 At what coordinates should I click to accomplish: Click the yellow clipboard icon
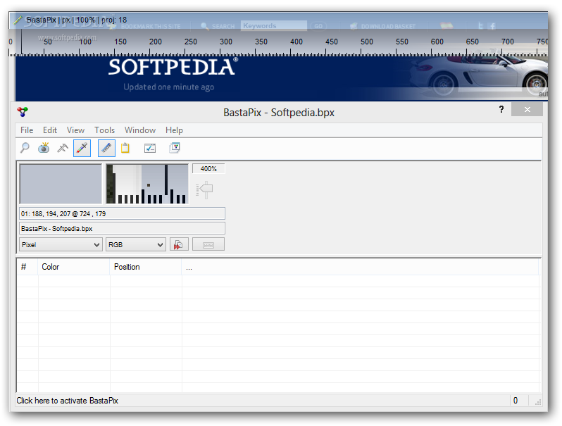pos(125,148)
